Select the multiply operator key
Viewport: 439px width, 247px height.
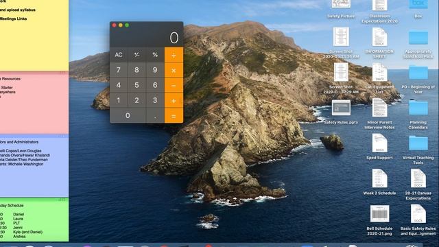pyautogui.click(x=174, y=70)
